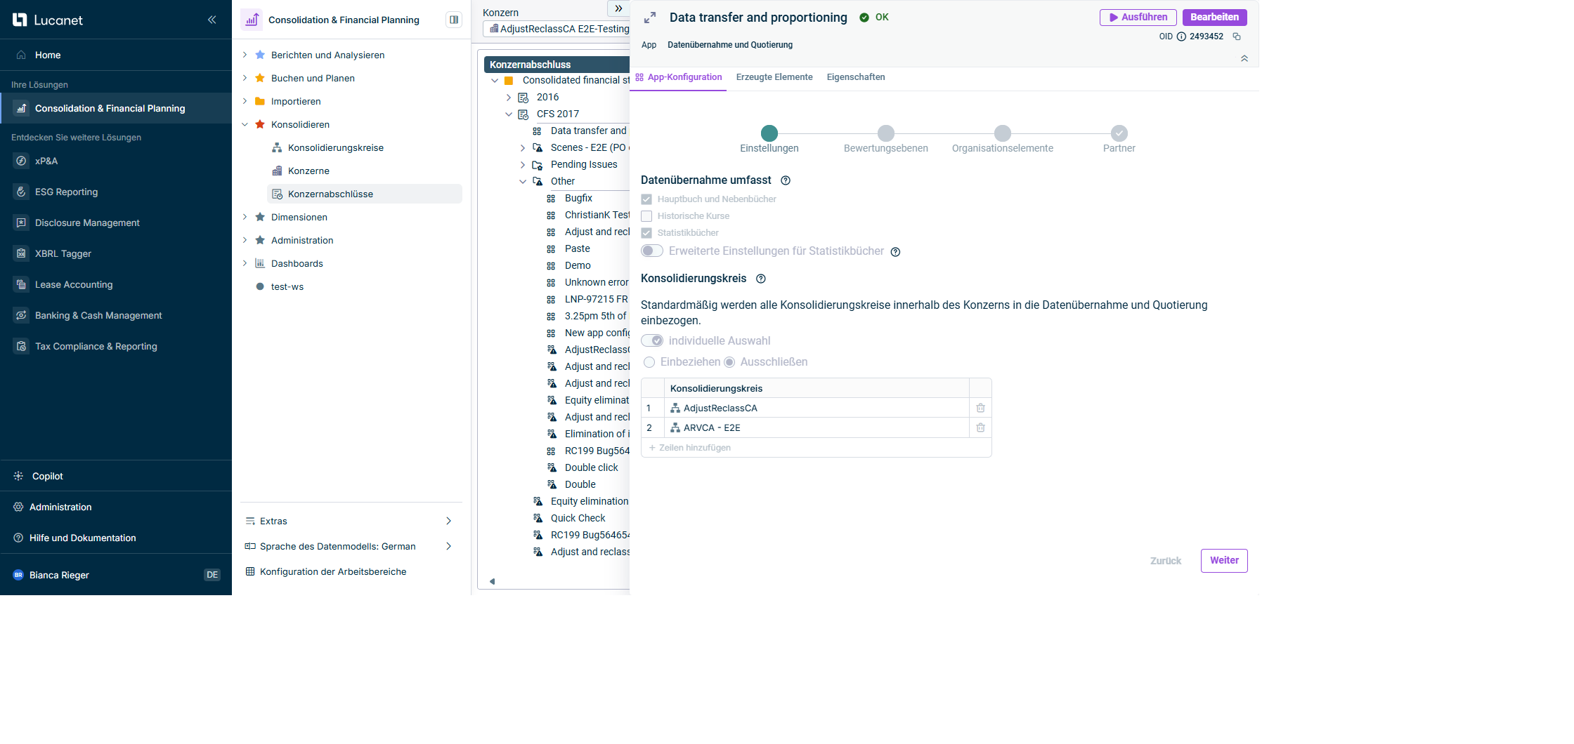The image size is (1574, 744).
Task: Collapse the CFS 2017 tree node
Action: click(509, 114)
